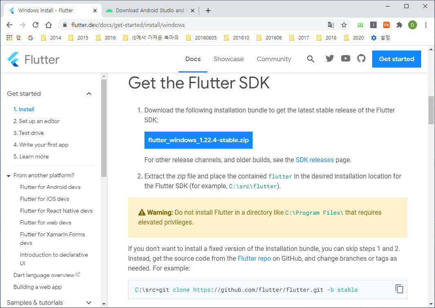Open the dark gray 'I' extension icon

[373, 25]
